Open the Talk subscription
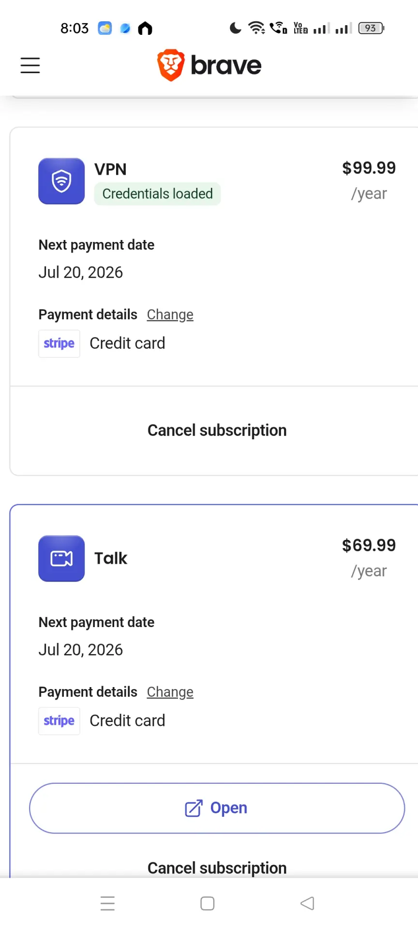Image resolution: width=418 pixels, height=929 pixels. pos(217,808)
